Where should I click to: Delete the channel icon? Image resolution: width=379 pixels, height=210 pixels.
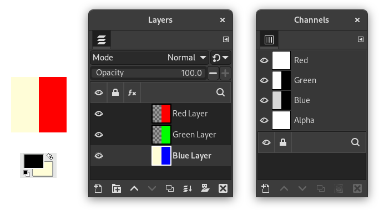[357, 188]
